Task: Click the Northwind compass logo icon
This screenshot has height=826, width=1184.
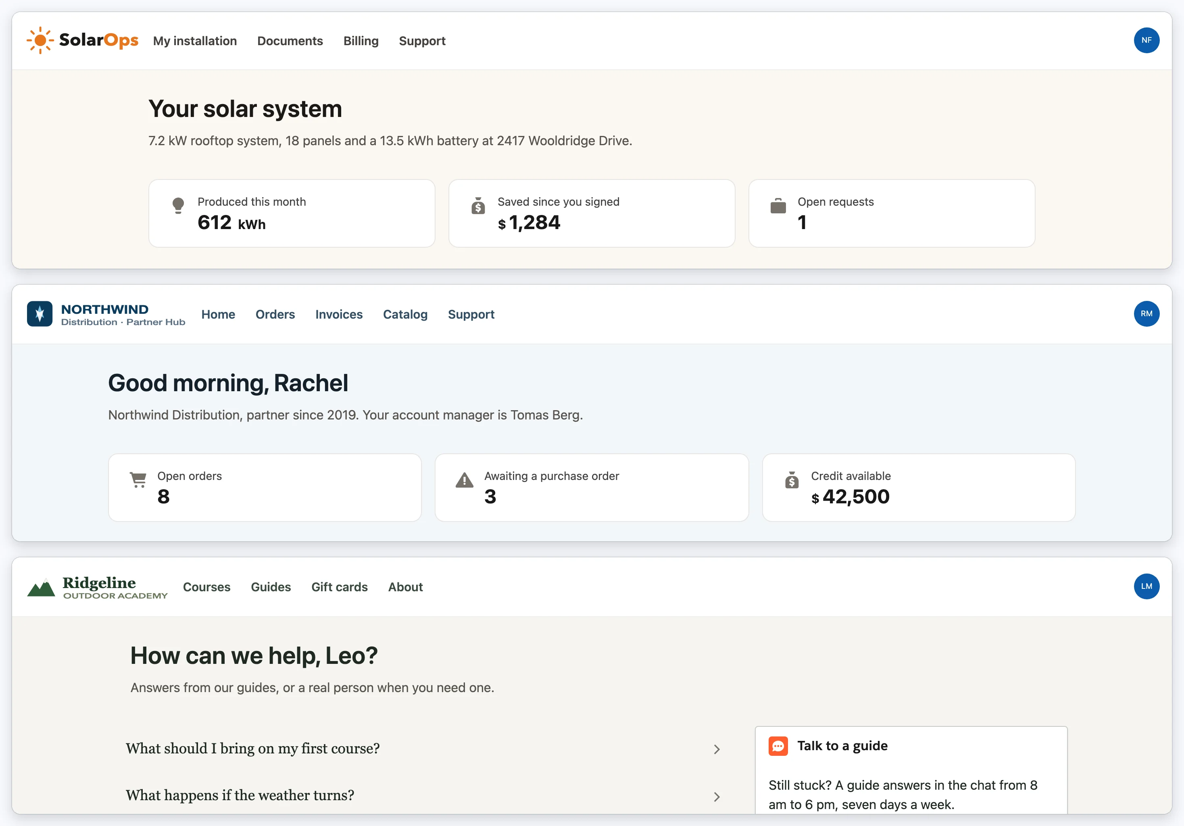Action: (x=40, y=313)
